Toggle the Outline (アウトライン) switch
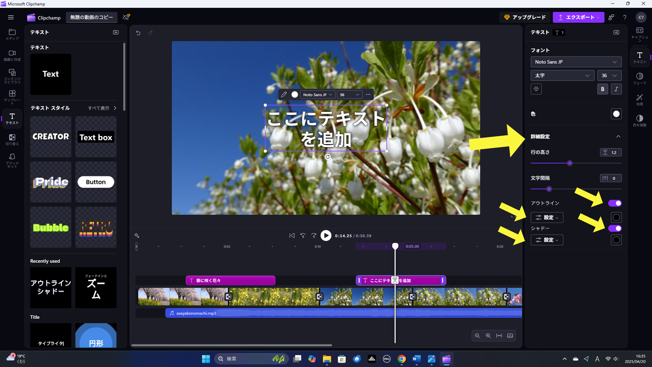 pos(615,203)
